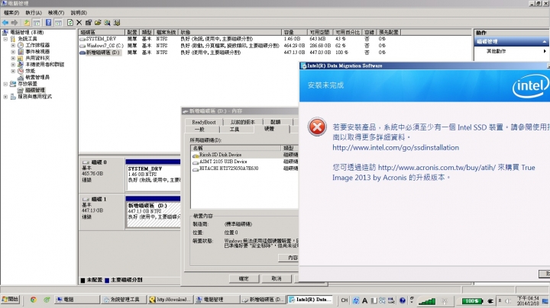Expand the 事件檢視器 tree node
Viewport: 550px width, 308px height.
pos(13,51)
